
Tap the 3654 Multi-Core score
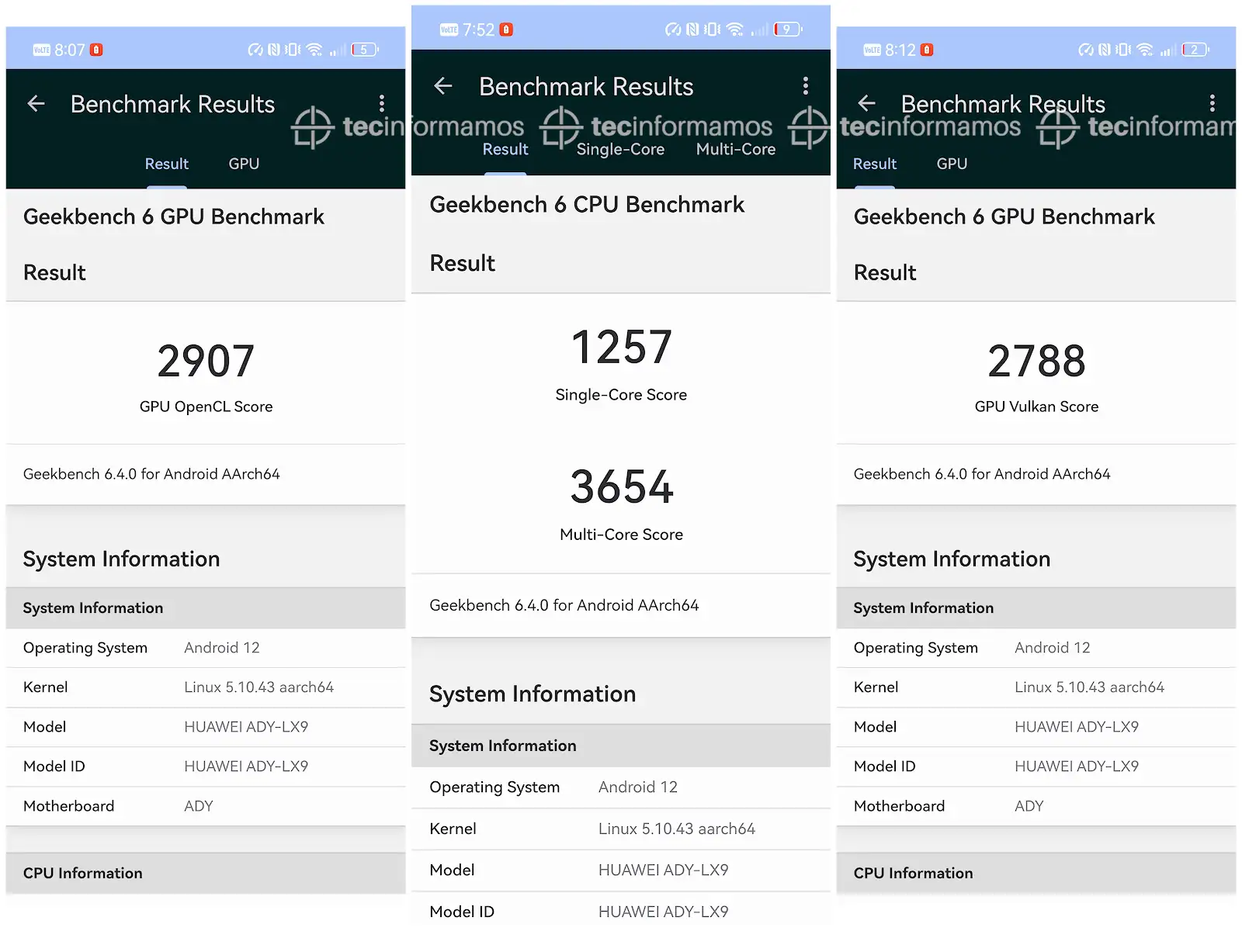(621, 487)
